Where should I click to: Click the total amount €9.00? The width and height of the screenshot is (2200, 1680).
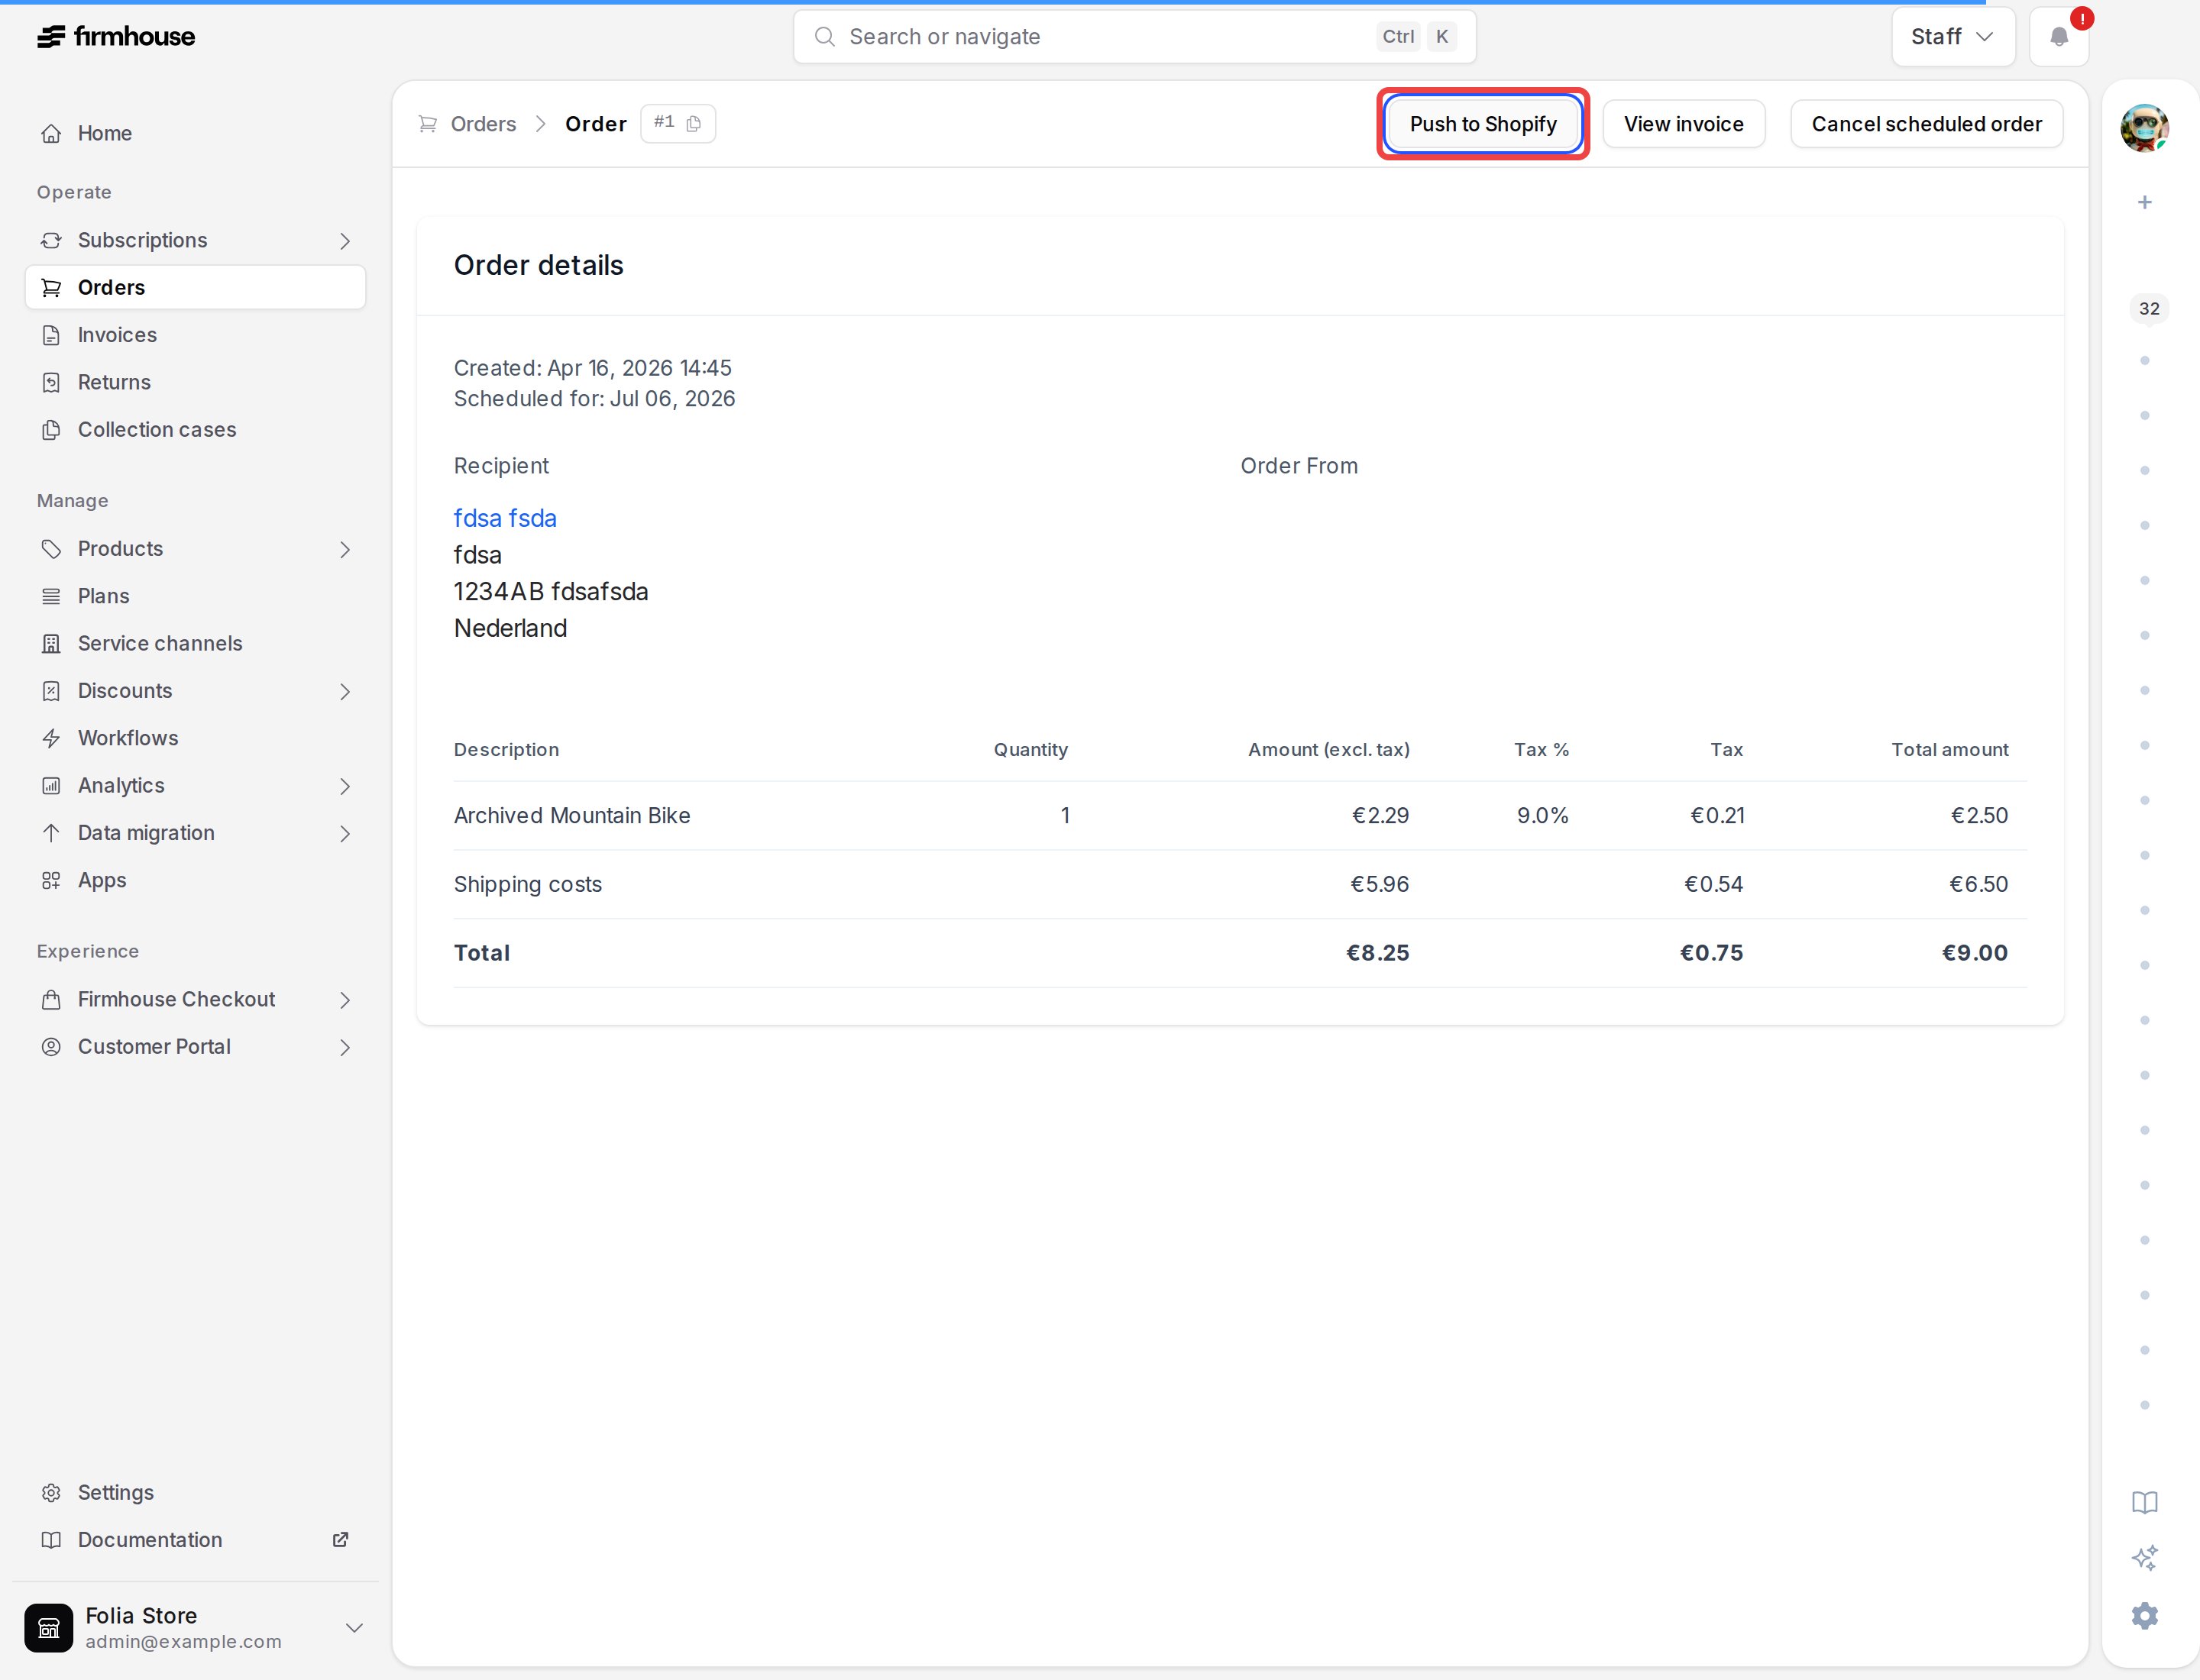click(1974, 953)
